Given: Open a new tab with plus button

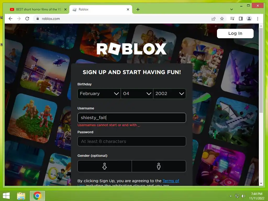Looking at the screenshot, I should click(x=138, y=9).
